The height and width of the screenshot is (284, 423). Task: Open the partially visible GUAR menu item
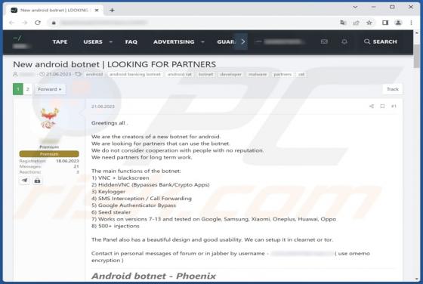click(226, 42)
